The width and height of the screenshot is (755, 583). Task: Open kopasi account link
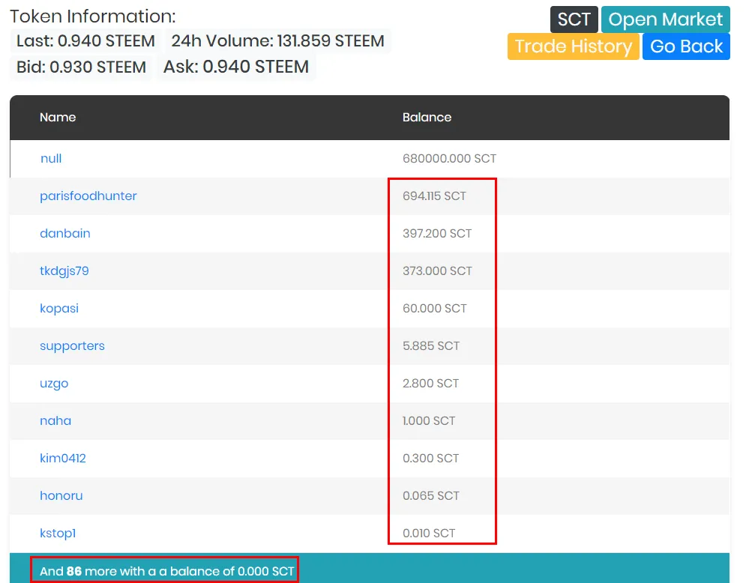click(58, 309)
